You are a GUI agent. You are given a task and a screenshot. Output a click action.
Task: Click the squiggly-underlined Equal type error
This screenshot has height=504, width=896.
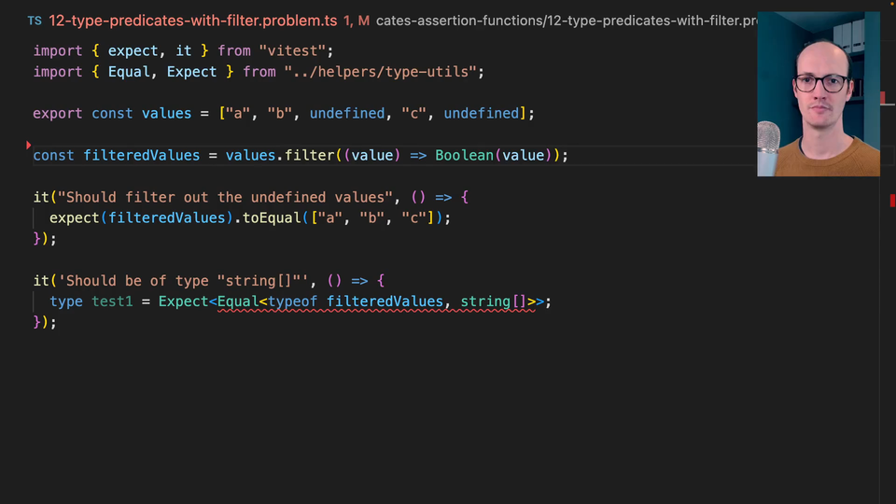(237, 301)
